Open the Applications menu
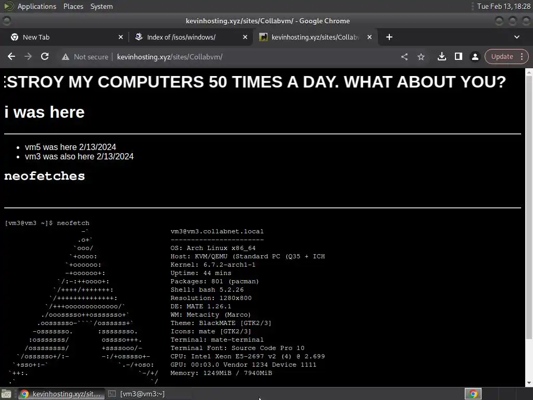Screen dimensions: 533x400 pyautogui.click(x=37, y=6)
